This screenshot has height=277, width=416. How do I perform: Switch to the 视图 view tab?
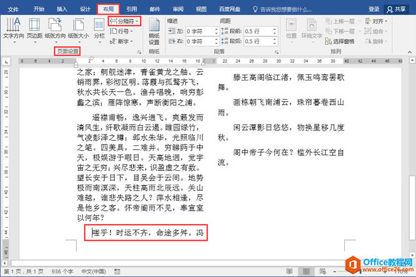click(201, 9)
